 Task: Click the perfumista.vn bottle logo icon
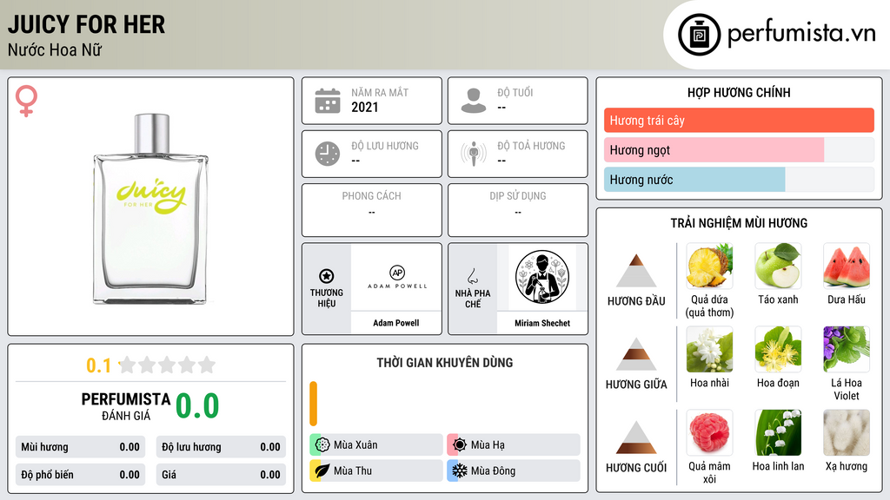699,35
